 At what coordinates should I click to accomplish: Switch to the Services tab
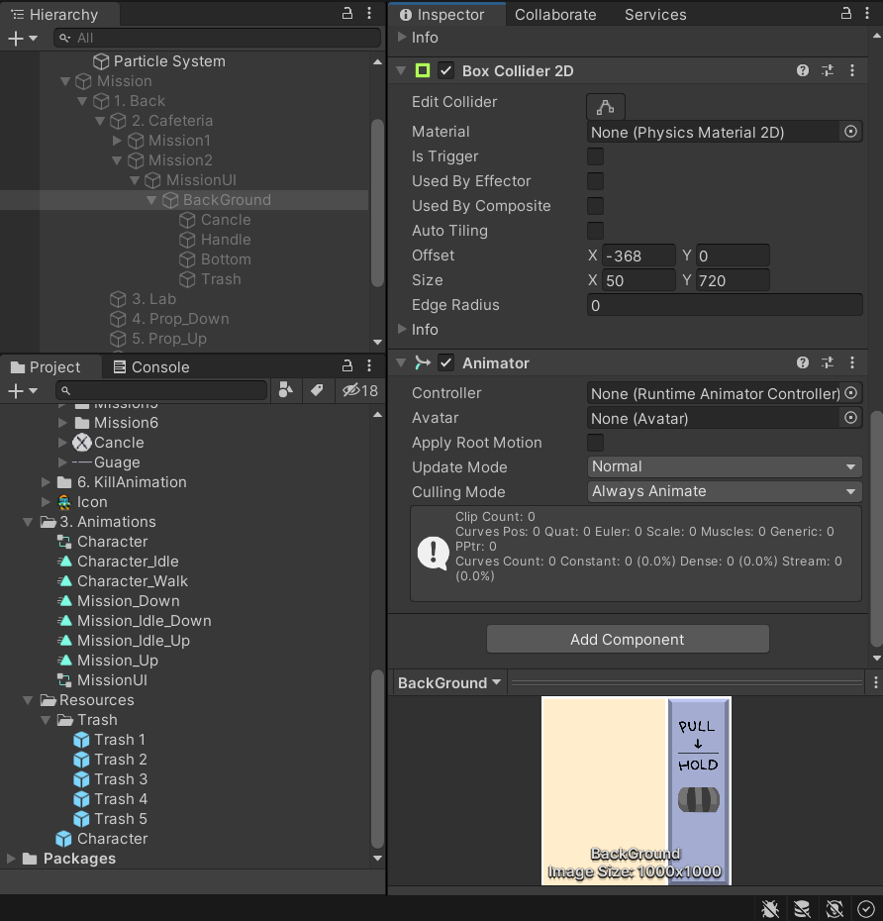click(655, 15)
